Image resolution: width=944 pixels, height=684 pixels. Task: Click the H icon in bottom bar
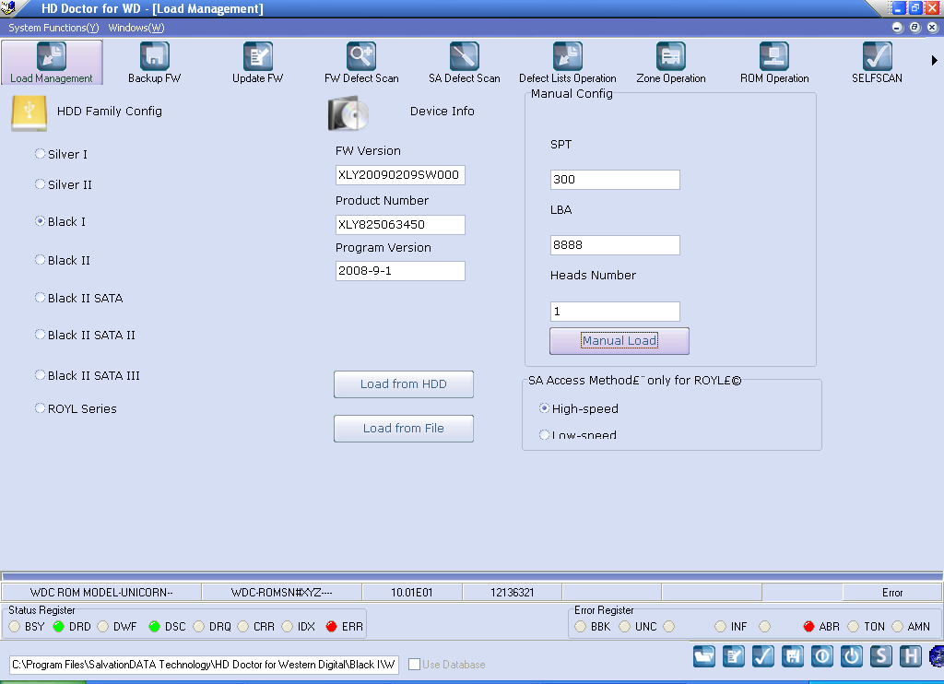(910, 655)
